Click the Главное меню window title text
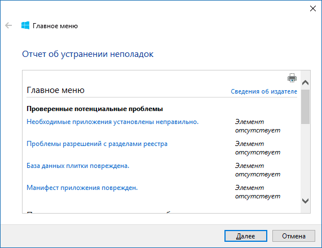The height and width of the screenshot is (248, 322). (55, 26)
